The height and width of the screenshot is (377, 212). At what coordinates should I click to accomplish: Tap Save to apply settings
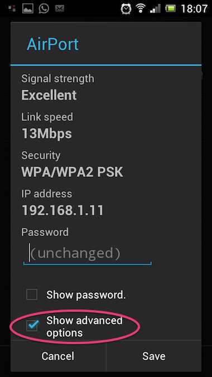pos(154,356)
